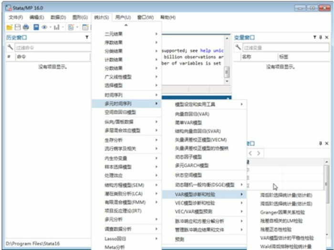Click the Graph bar-chart toolbar icon

[x=57, y=27]
